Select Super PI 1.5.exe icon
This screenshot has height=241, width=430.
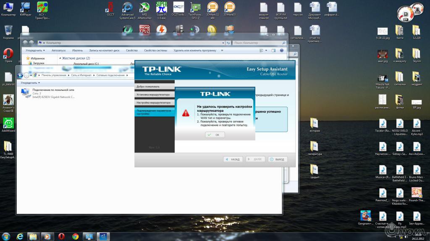coord(162,10)
